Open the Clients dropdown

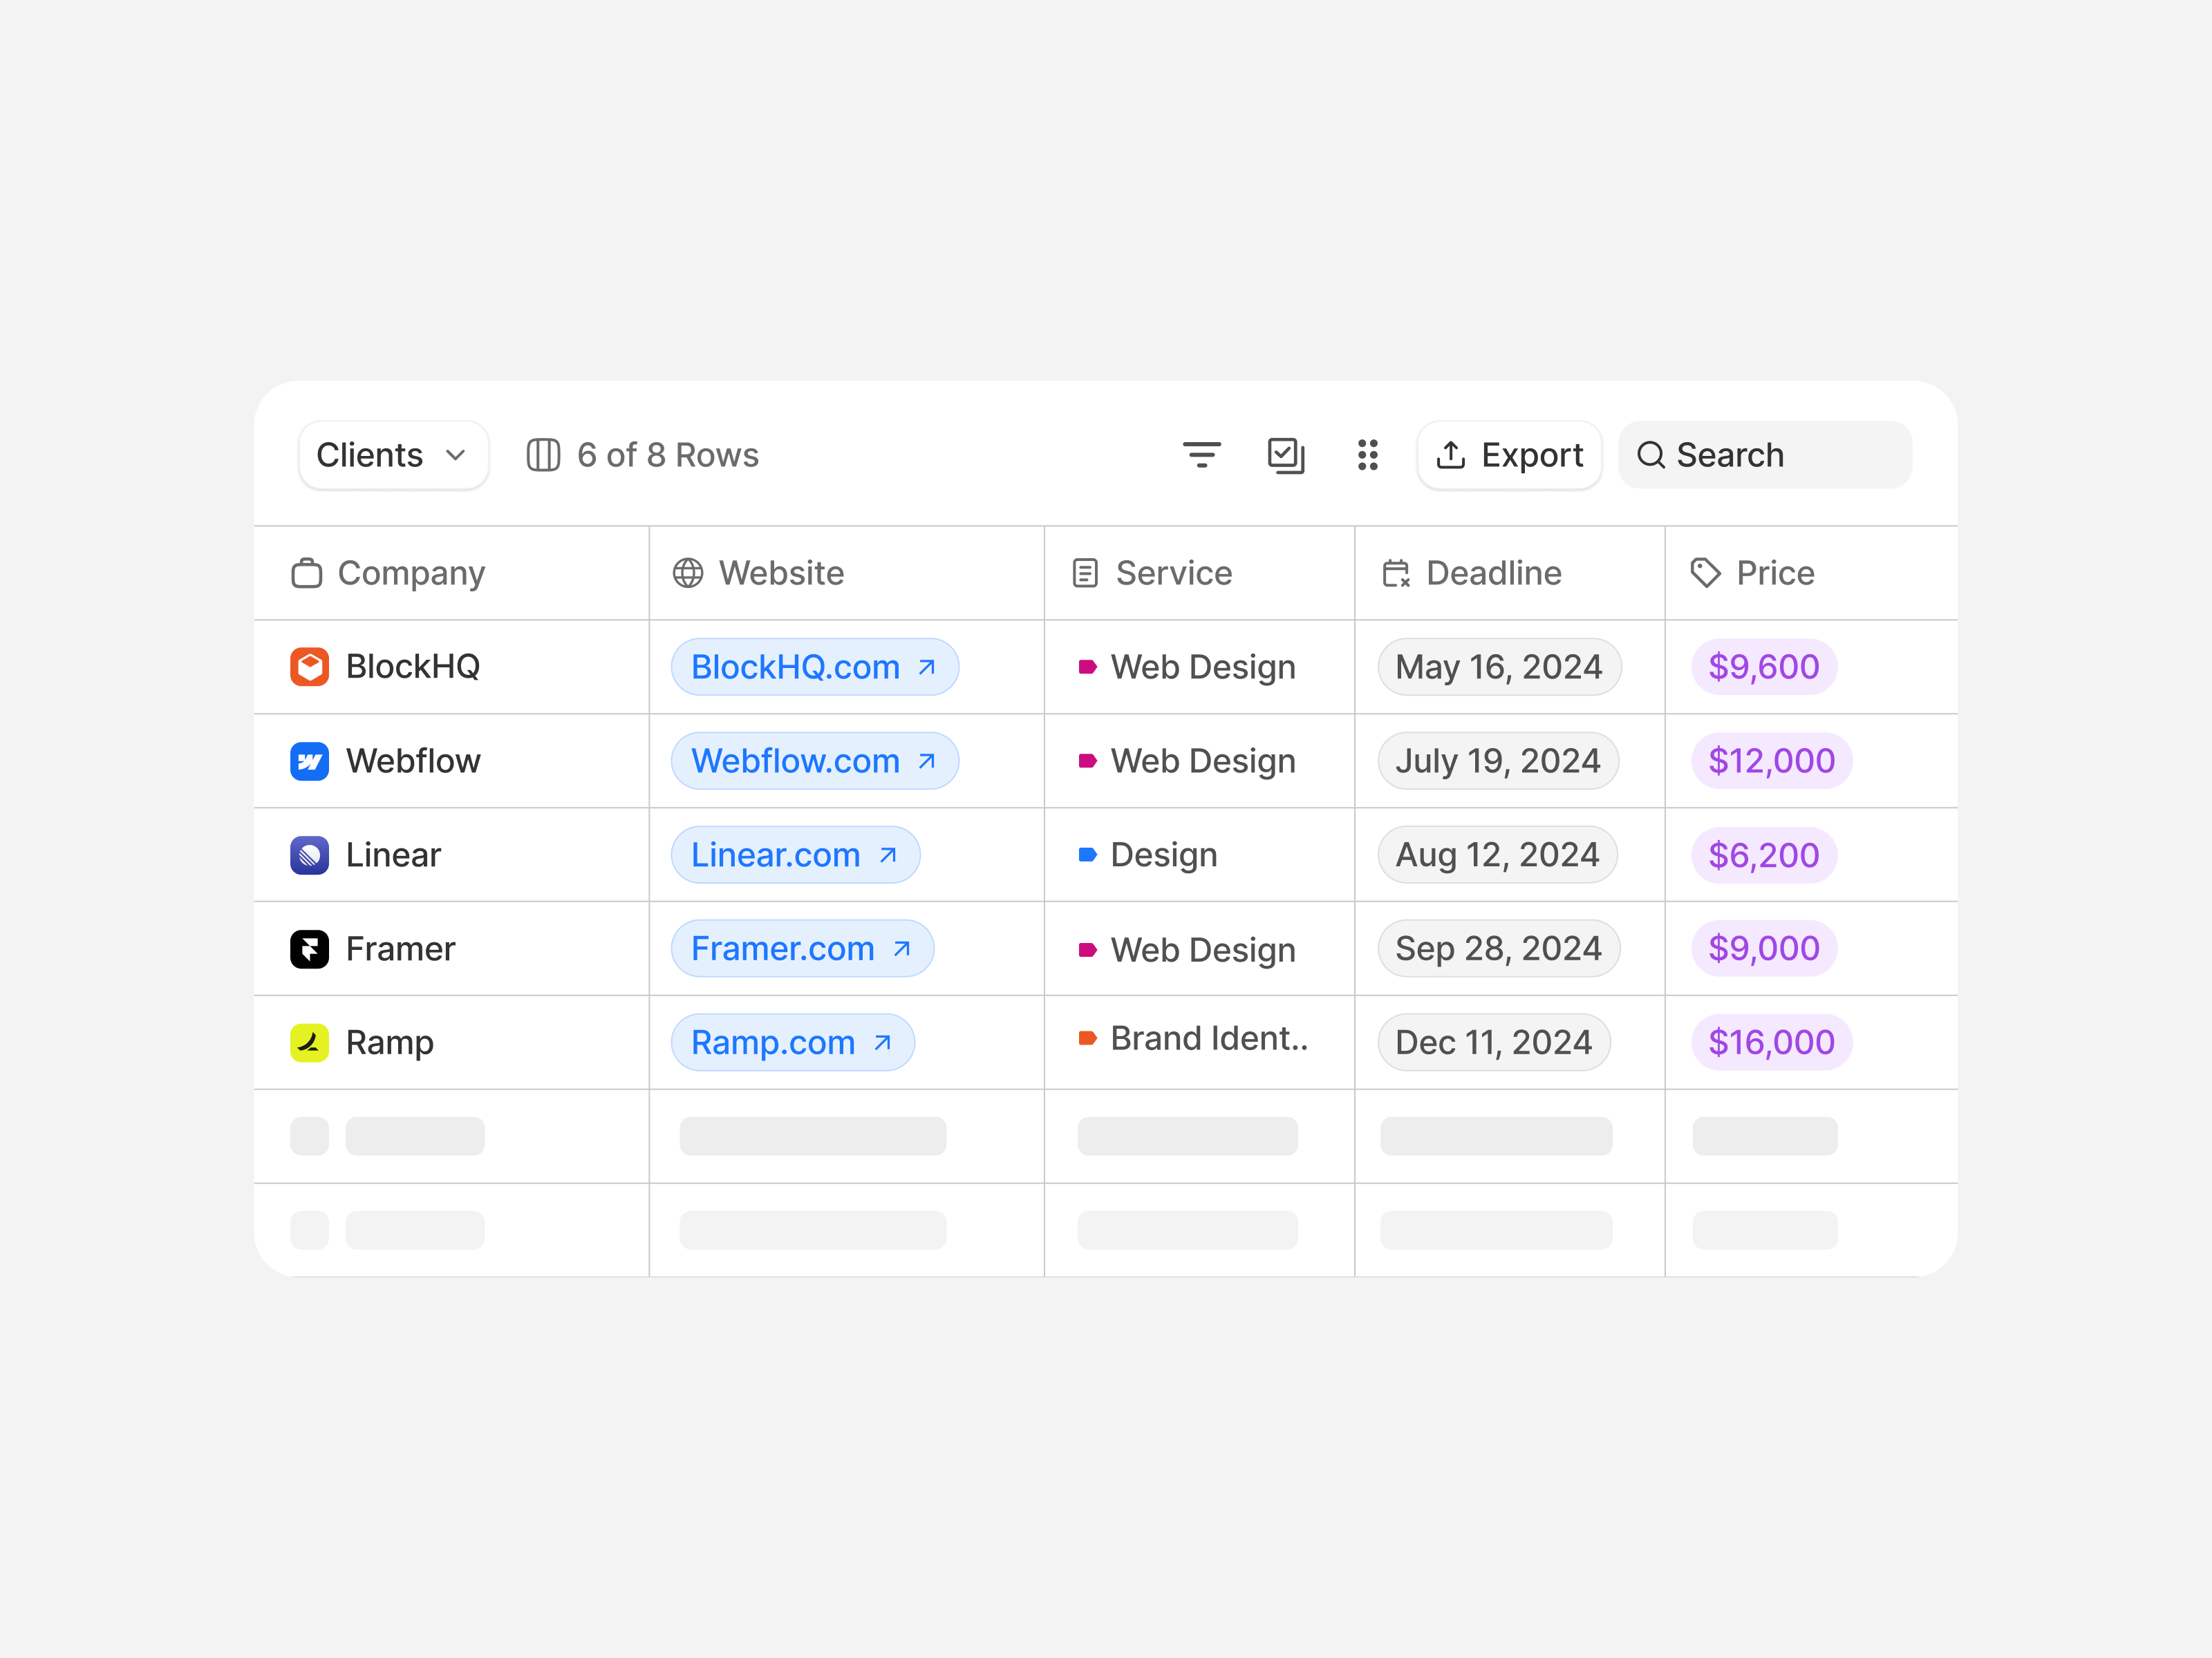(x=392, y=455)
